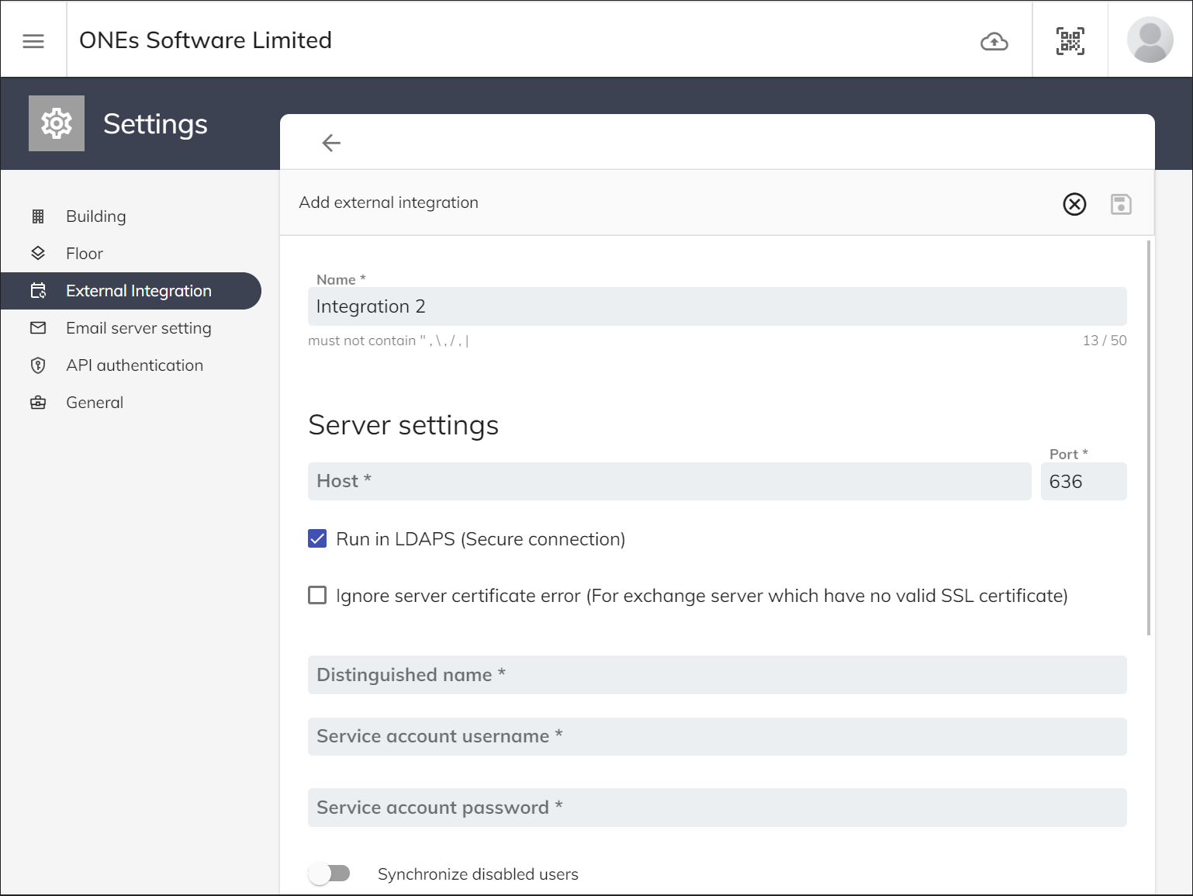Screen dimensions: 1193x896
Task: Click ONEs Software Limited title
Action: [x=206, y=40]
